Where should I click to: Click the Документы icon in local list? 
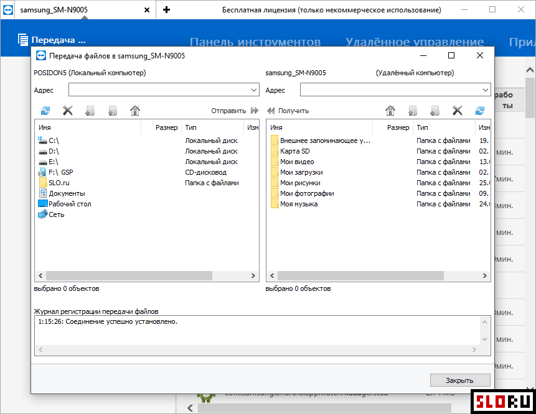coord(43,193)
